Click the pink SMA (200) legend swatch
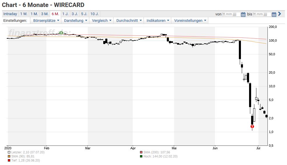This screenshot has height=165, width=287. pos(141,152)
